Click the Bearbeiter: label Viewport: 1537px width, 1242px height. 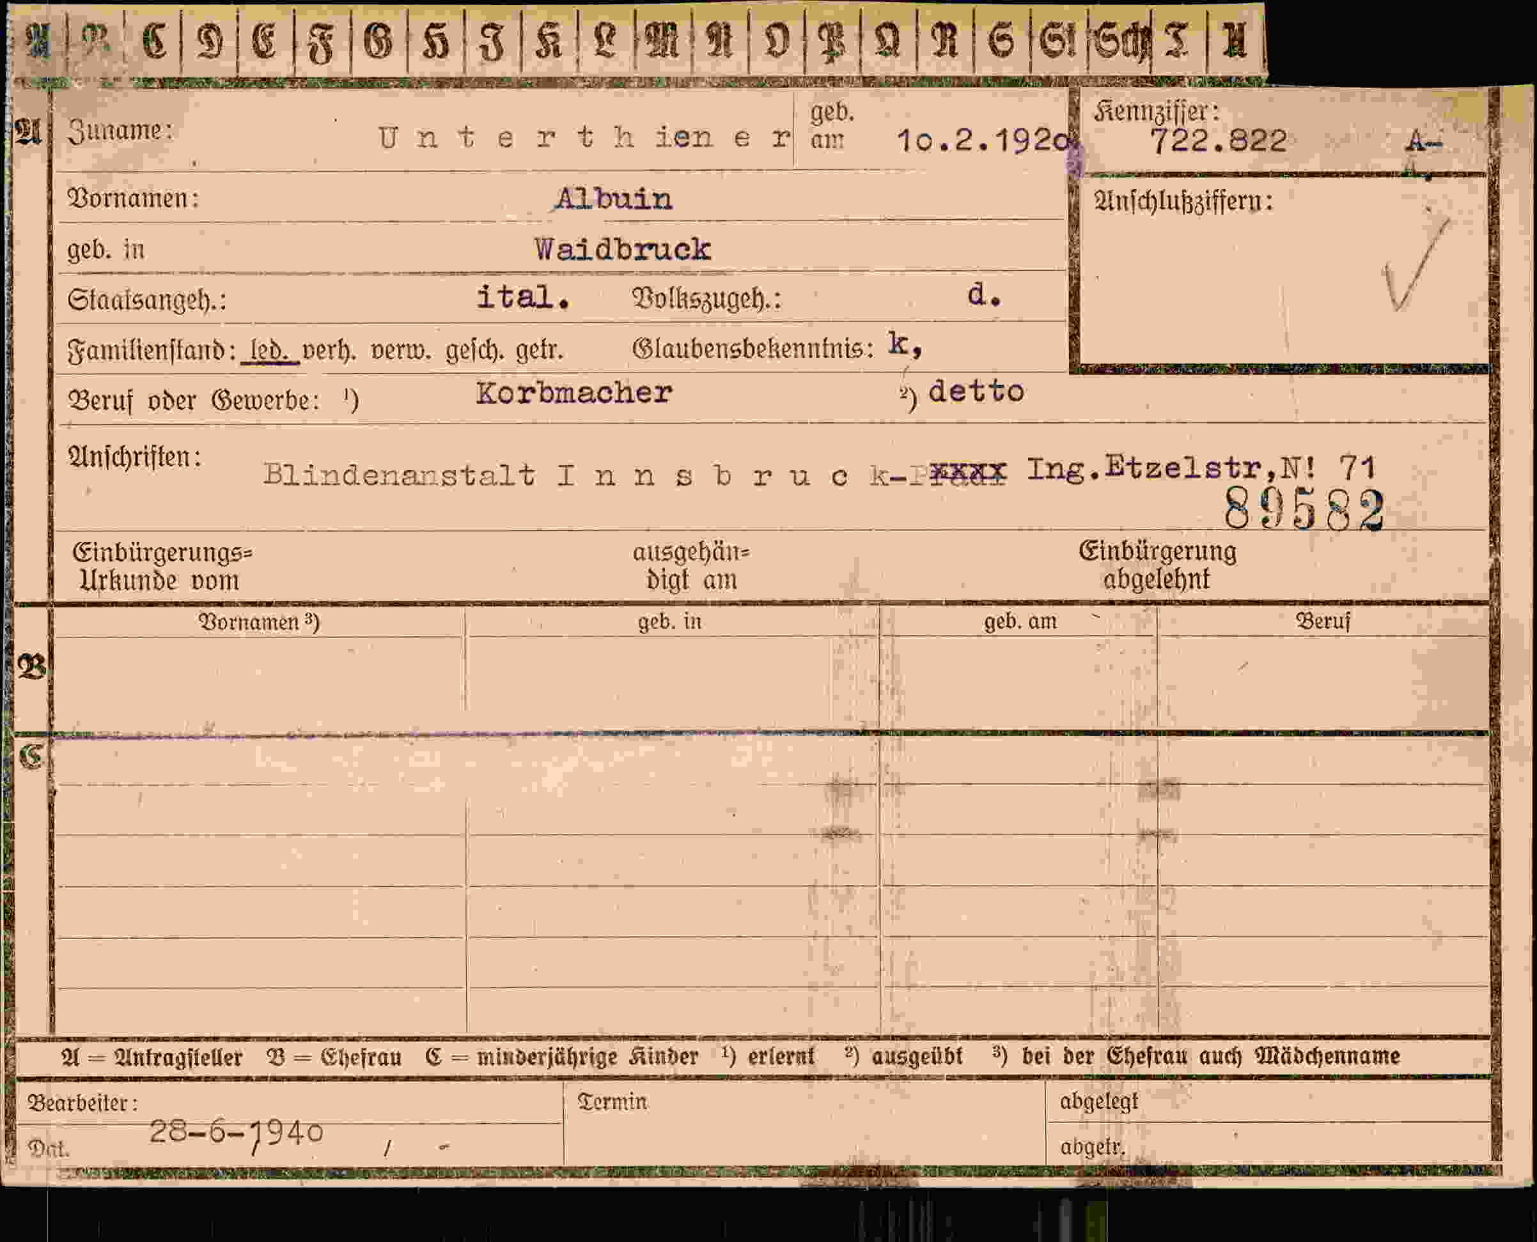[82, 1103]
